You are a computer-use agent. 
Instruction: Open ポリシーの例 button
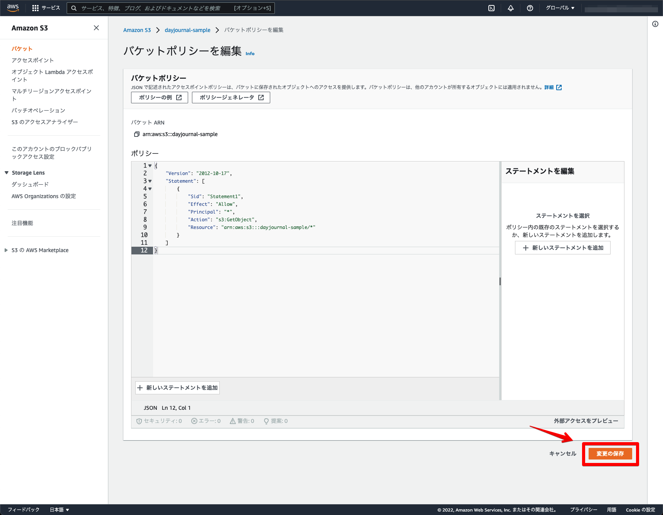160,98
